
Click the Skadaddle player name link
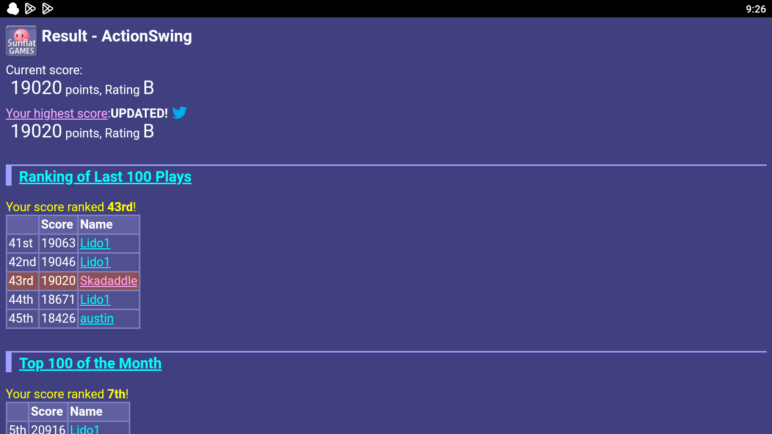109,281
